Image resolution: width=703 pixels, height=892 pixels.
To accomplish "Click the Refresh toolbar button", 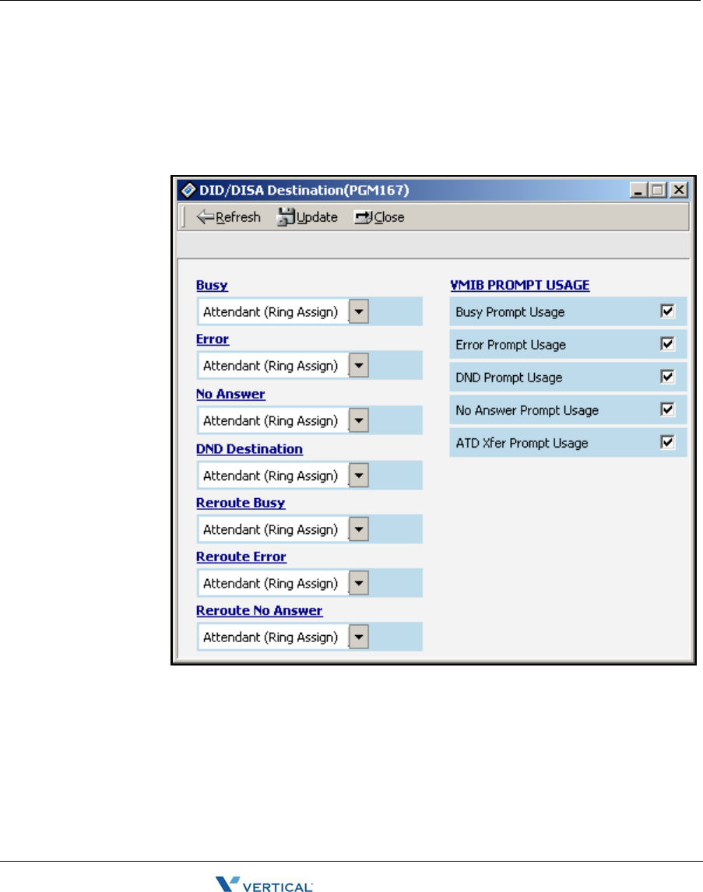I will click(x=228, y=217).
